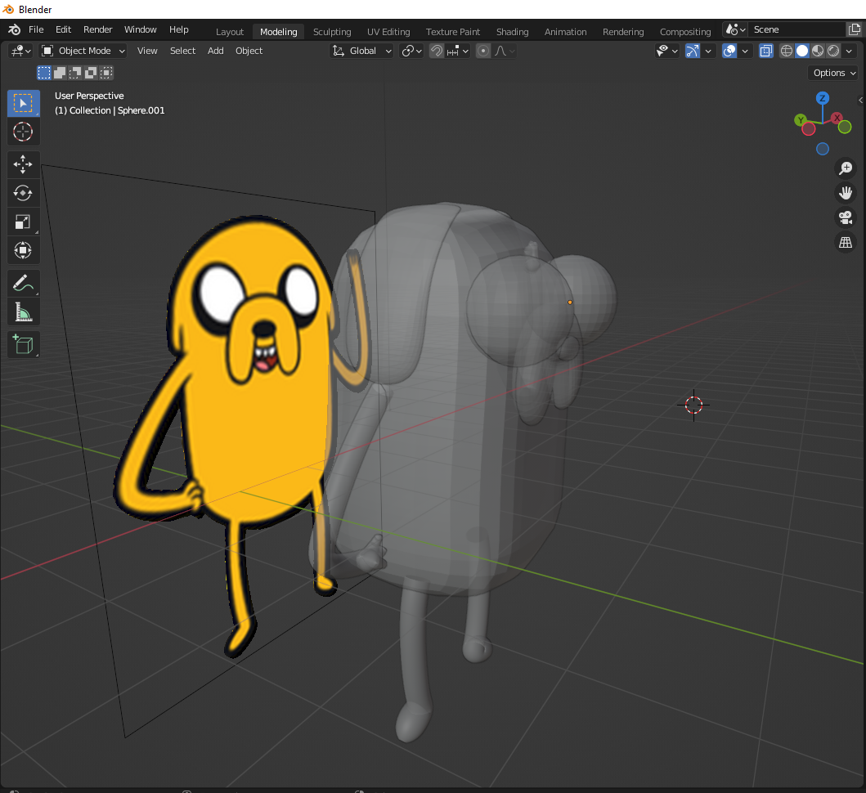Toggle viewport overlays display

(729, 51)
